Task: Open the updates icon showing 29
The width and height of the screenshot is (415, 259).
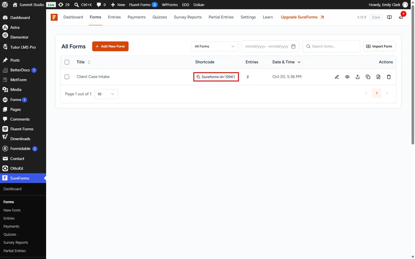Action: pos(64,5)
